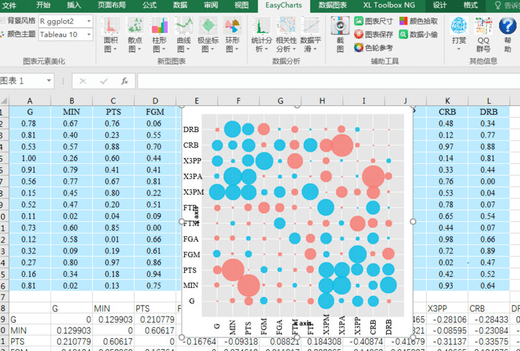Screen dimensions: 520x351
Task: Click the 数据小偷 data thief tool
Action: [418, 34]
